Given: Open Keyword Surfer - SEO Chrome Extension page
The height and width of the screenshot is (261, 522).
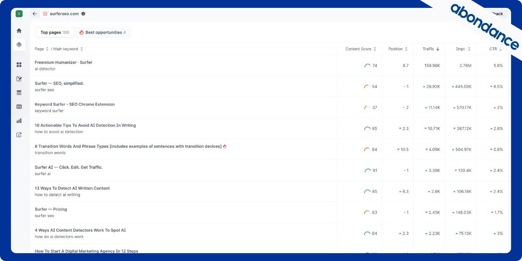Looking at the screenshot, I should [x=75, y=104].
